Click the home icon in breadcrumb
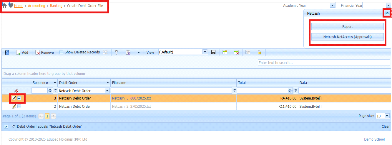The height and width of the screenshot is (145, 392). pyautogui.click(x=5, y=6)
